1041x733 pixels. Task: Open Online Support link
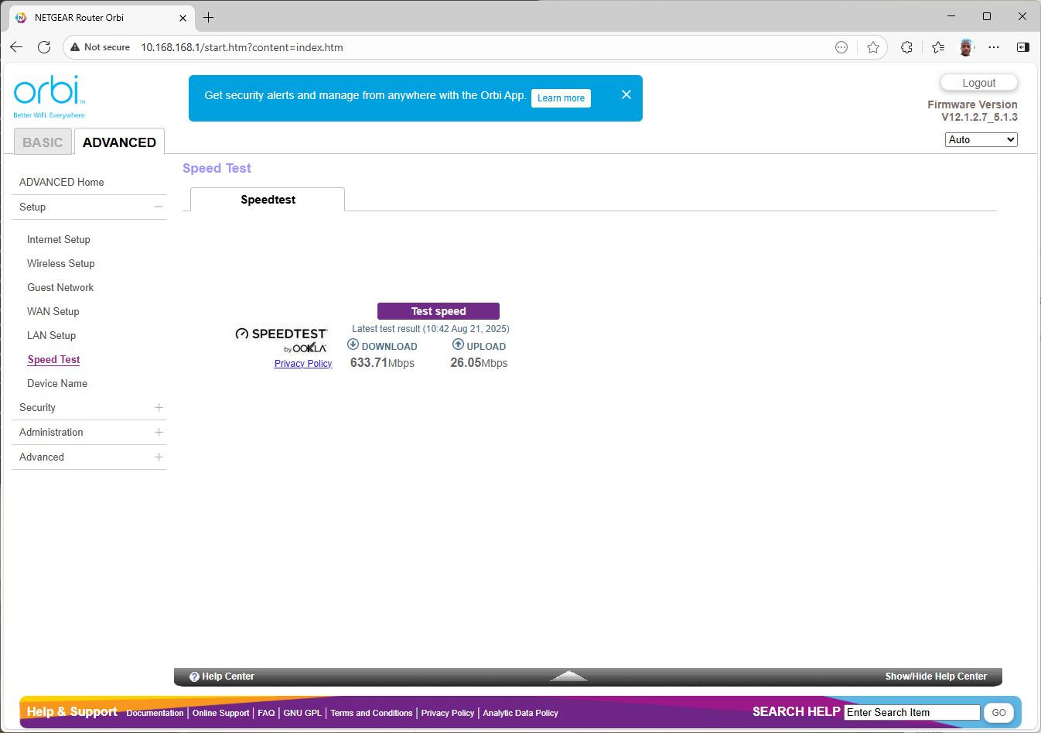pyautogui.click(x=220, y=713)
